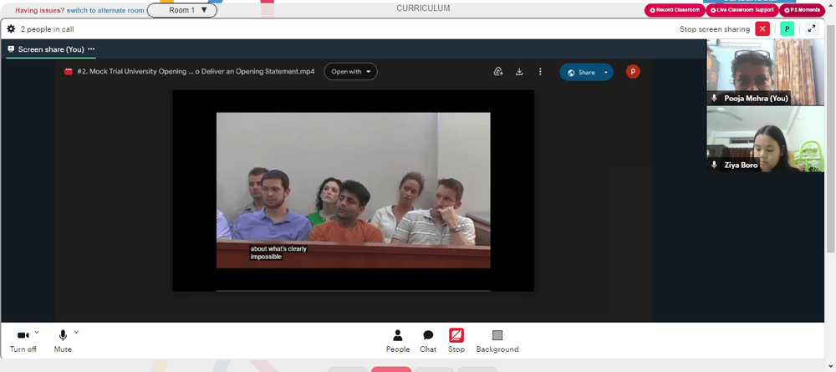Click 'switch to alternate room' link

coord(105,10)
